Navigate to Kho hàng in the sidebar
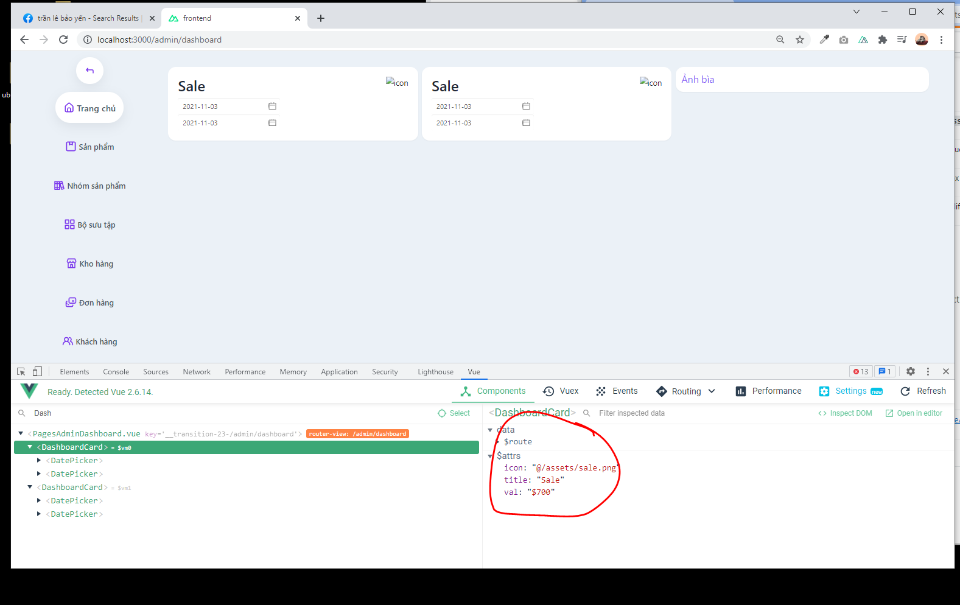This screenshot has width=960, height=605. click(89, 264)
